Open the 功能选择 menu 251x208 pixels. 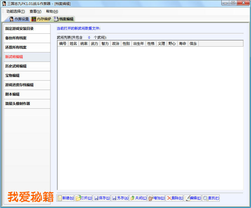click(x=16, y=11)
